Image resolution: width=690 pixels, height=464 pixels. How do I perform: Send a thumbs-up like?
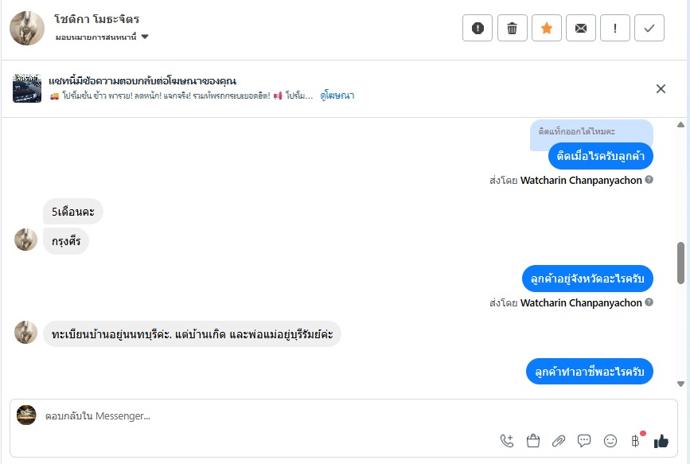(661, 441)
